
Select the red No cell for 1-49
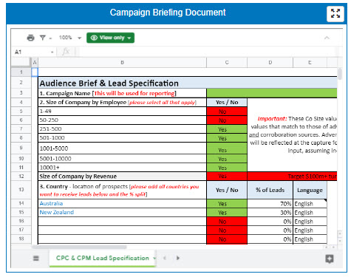tap(227, 112)
